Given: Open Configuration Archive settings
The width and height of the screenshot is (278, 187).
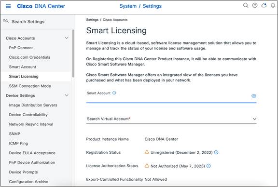Looking at the screenshot, I should click(x=29, y=182).
